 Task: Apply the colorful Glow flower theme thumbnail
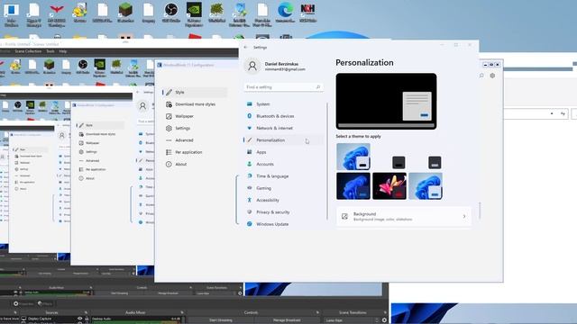coord(389,186)
